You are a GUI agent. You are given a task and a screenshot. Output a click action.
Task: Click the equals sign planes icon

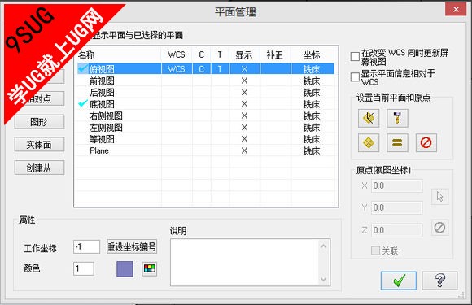click(x=397, y=142)
